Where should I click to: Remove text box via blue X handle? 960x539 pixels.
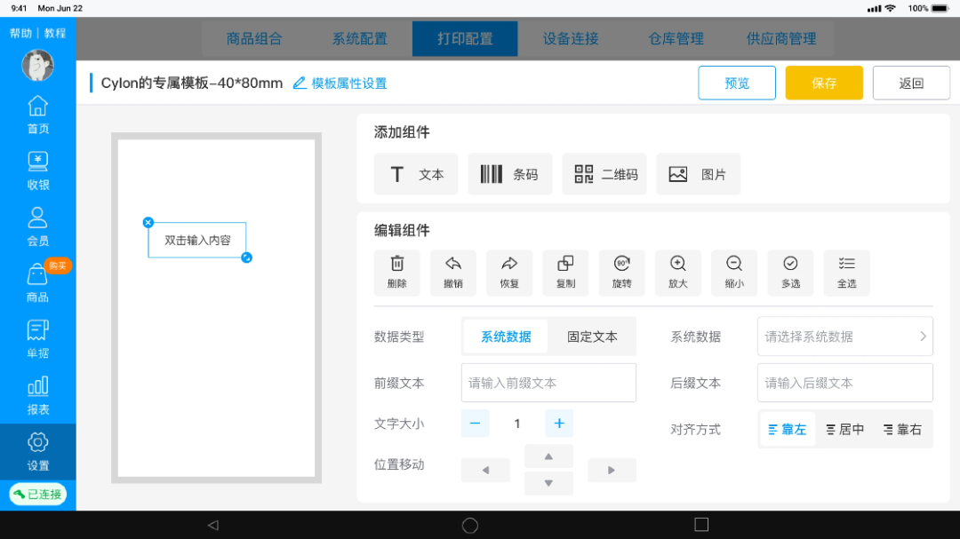coord(148,223)
